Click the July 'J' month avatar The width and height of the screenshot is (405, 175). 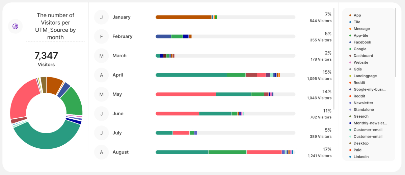[x=102, y=133]
